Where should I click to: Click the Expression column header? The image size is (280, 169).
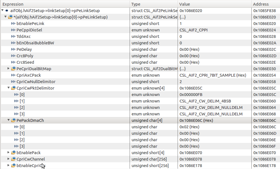click(65, 4)
